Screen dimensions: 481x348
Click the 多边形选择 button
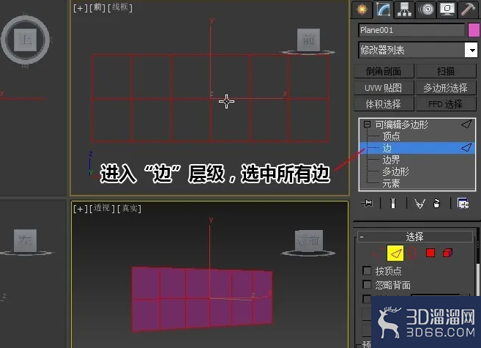tap(446, 88)
